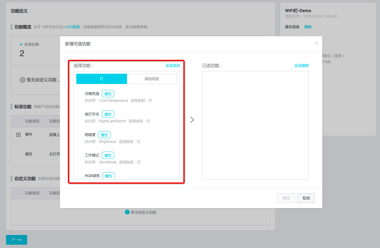
Task: Select the 明暗度 function item
Action: click(x=90, y=135)
